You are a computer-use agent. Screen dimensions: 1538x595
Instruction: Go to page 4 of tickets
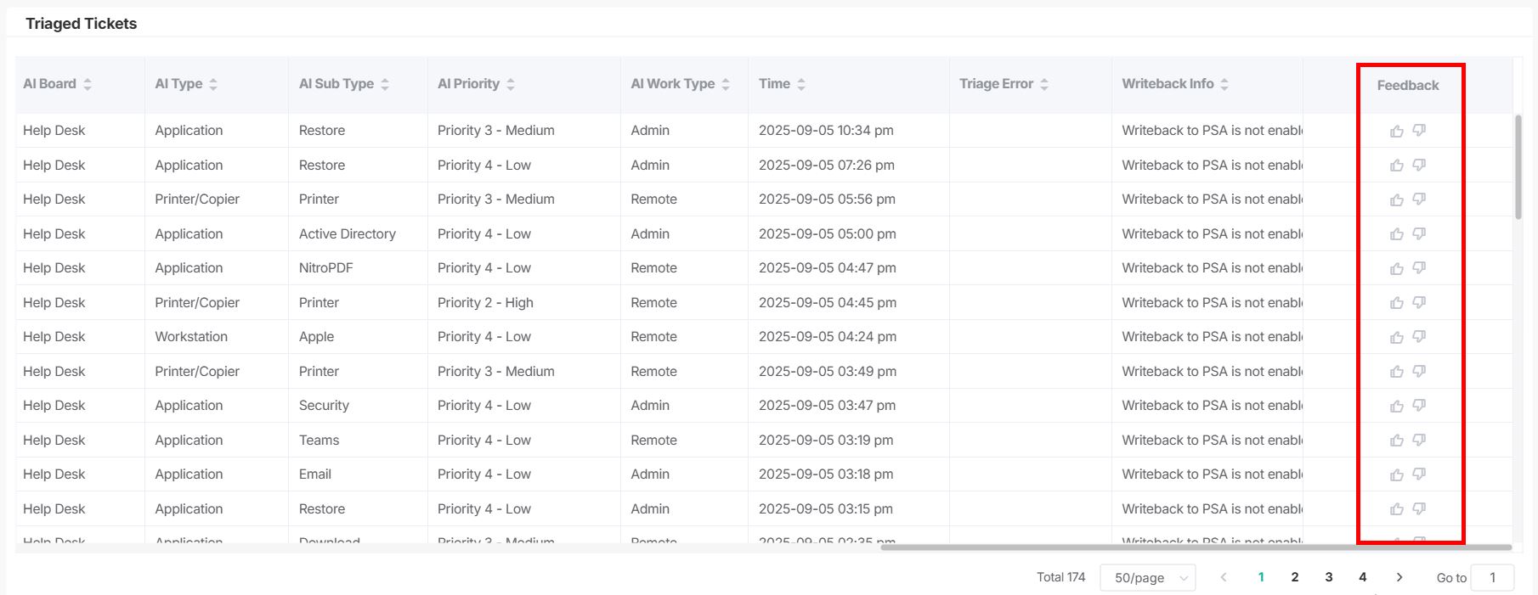[x=1363, y=577]
